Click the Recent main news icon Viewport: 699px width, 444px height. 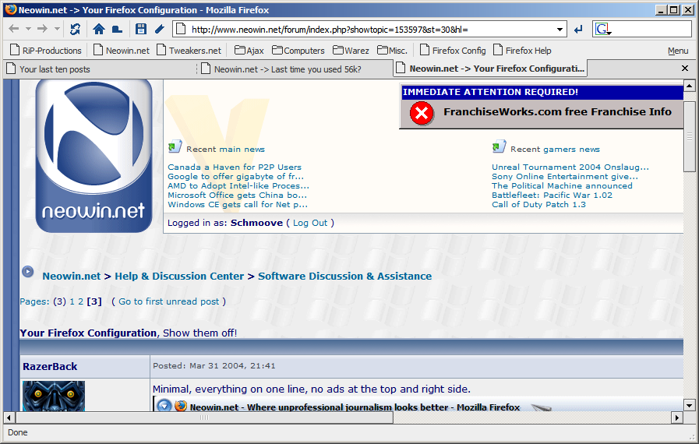[x=175, y=146]
